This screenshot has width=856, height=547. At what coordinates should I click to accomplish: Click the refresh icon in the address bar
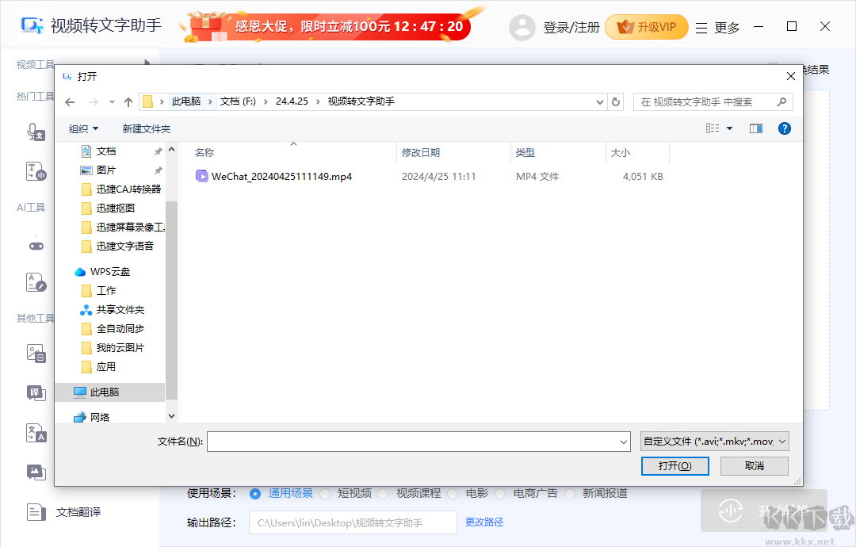[616, 101]
